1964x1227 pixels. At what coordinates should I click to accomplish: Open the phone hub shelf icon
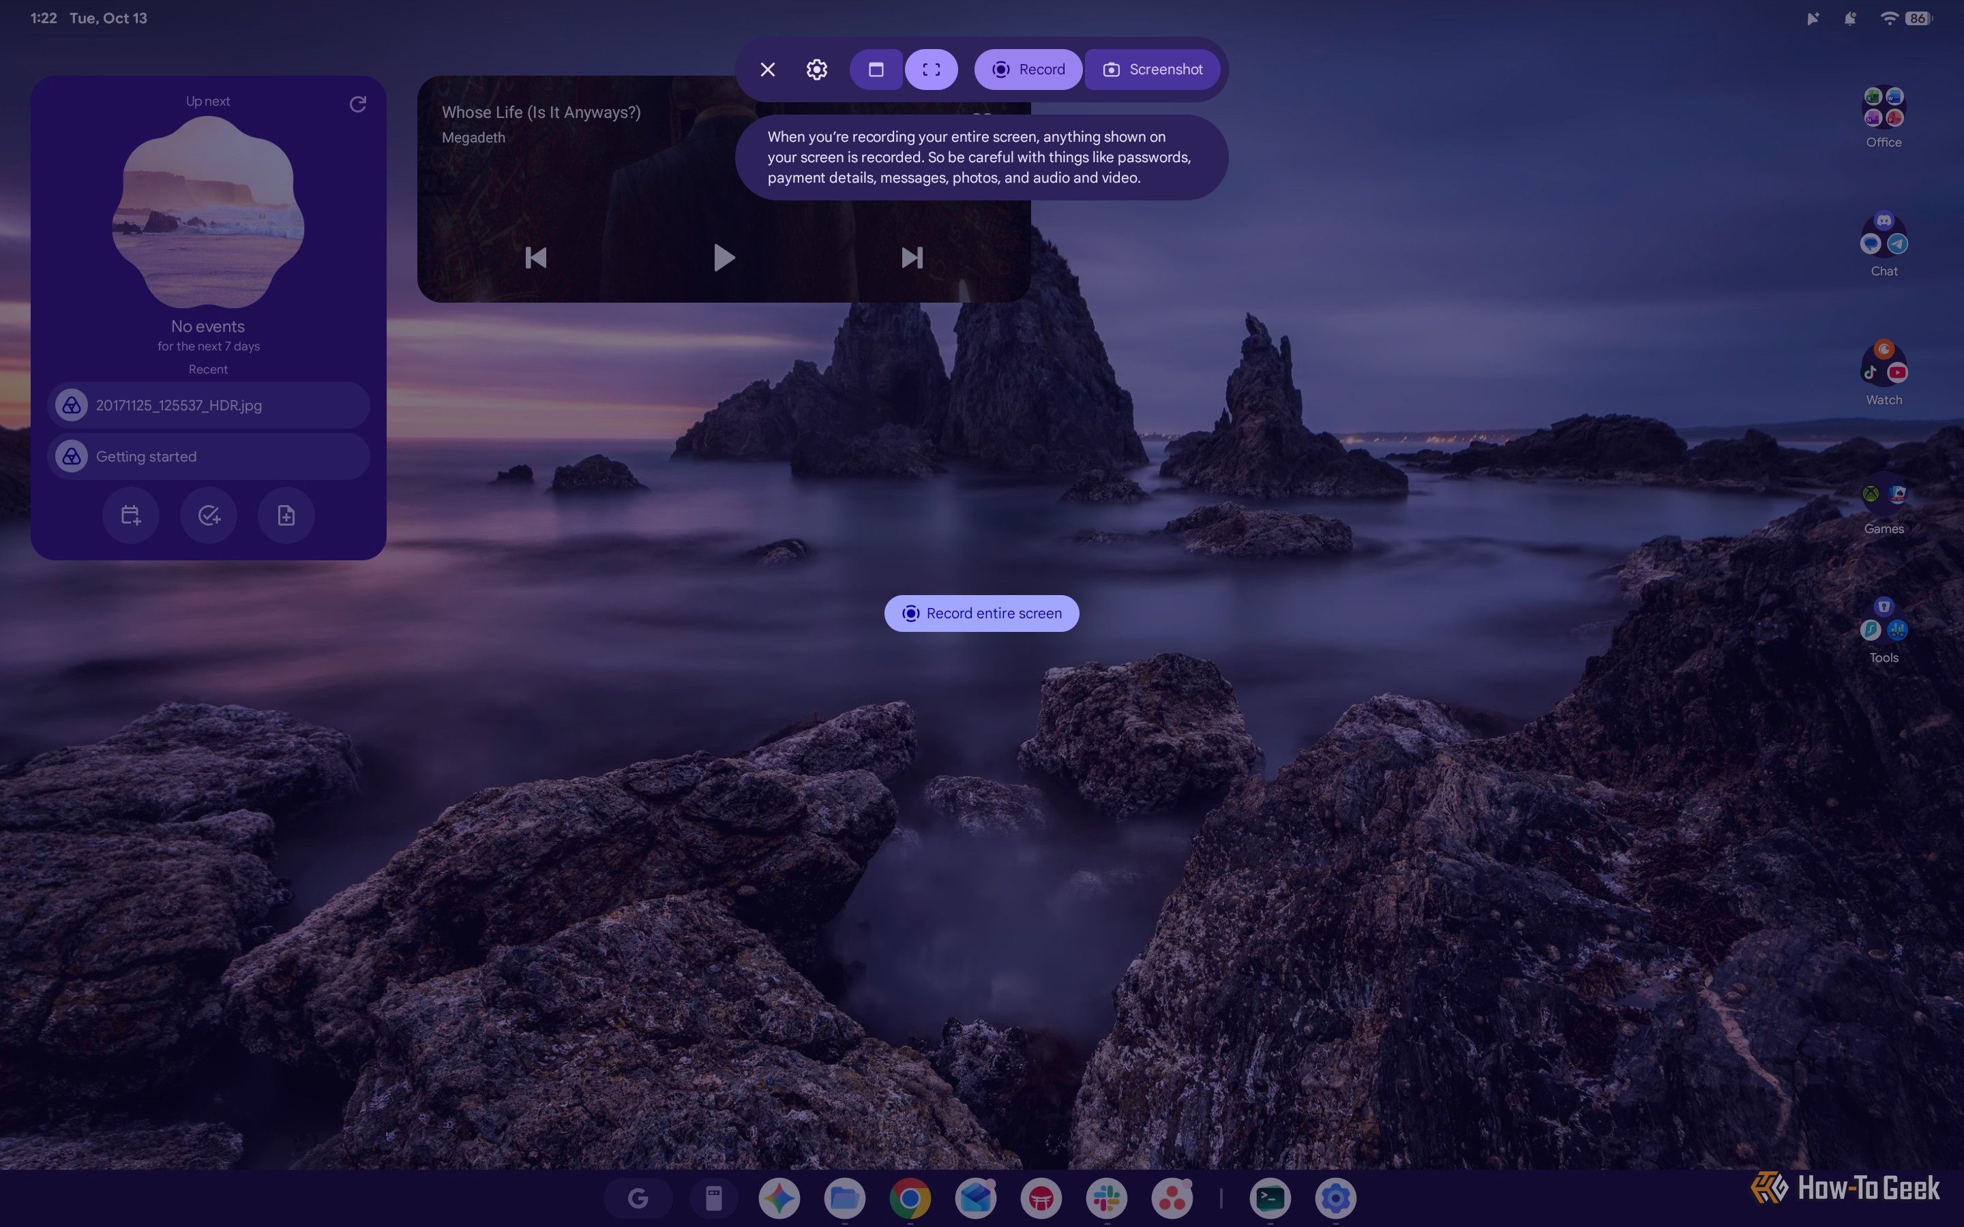pos(713,1198)
